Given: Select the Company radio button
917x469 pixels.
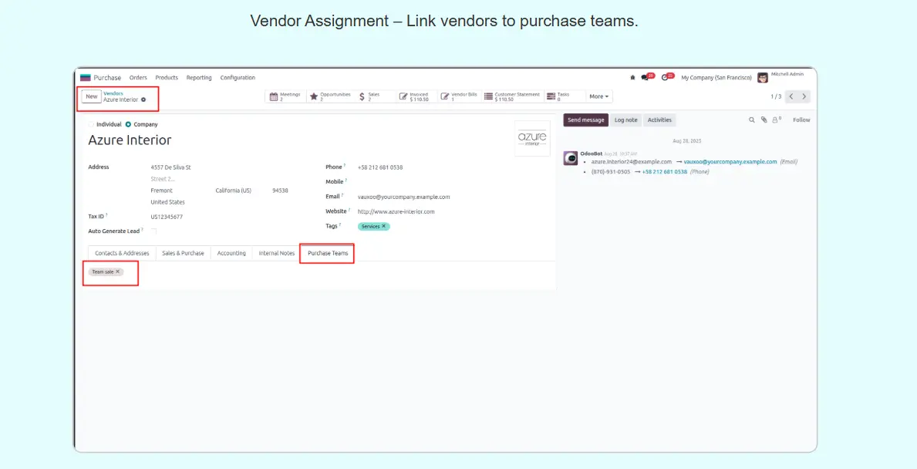Looking at the screenshot, I should click(129, 124).
